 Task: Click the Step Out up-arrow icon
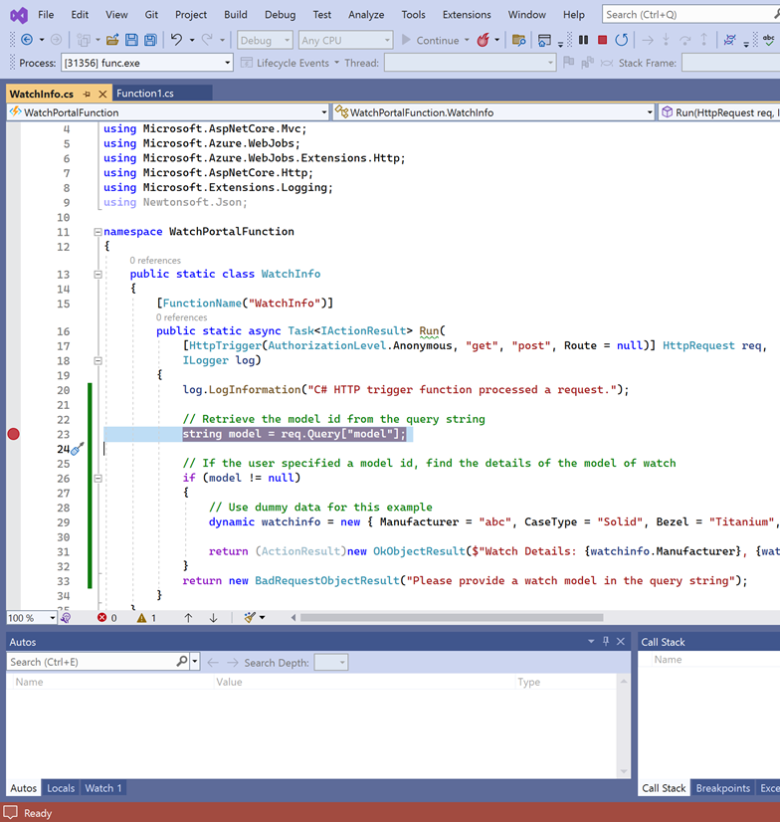[x=704, y=40]
